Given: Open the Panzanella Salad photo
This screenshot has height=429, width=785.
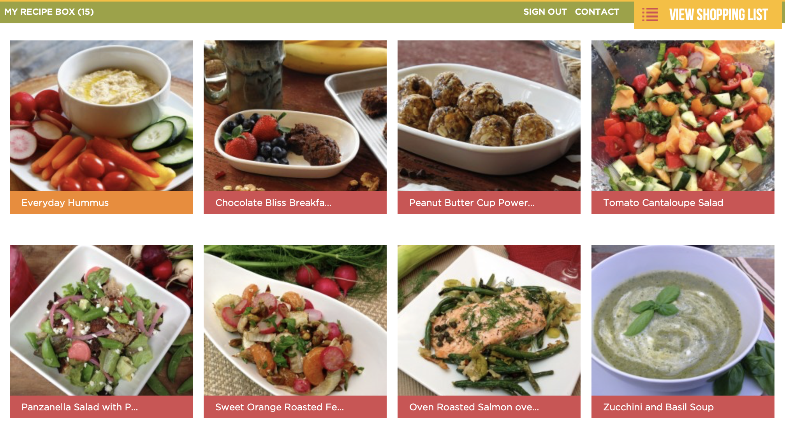Looking at the screenshot, I should tap(101, 320).
